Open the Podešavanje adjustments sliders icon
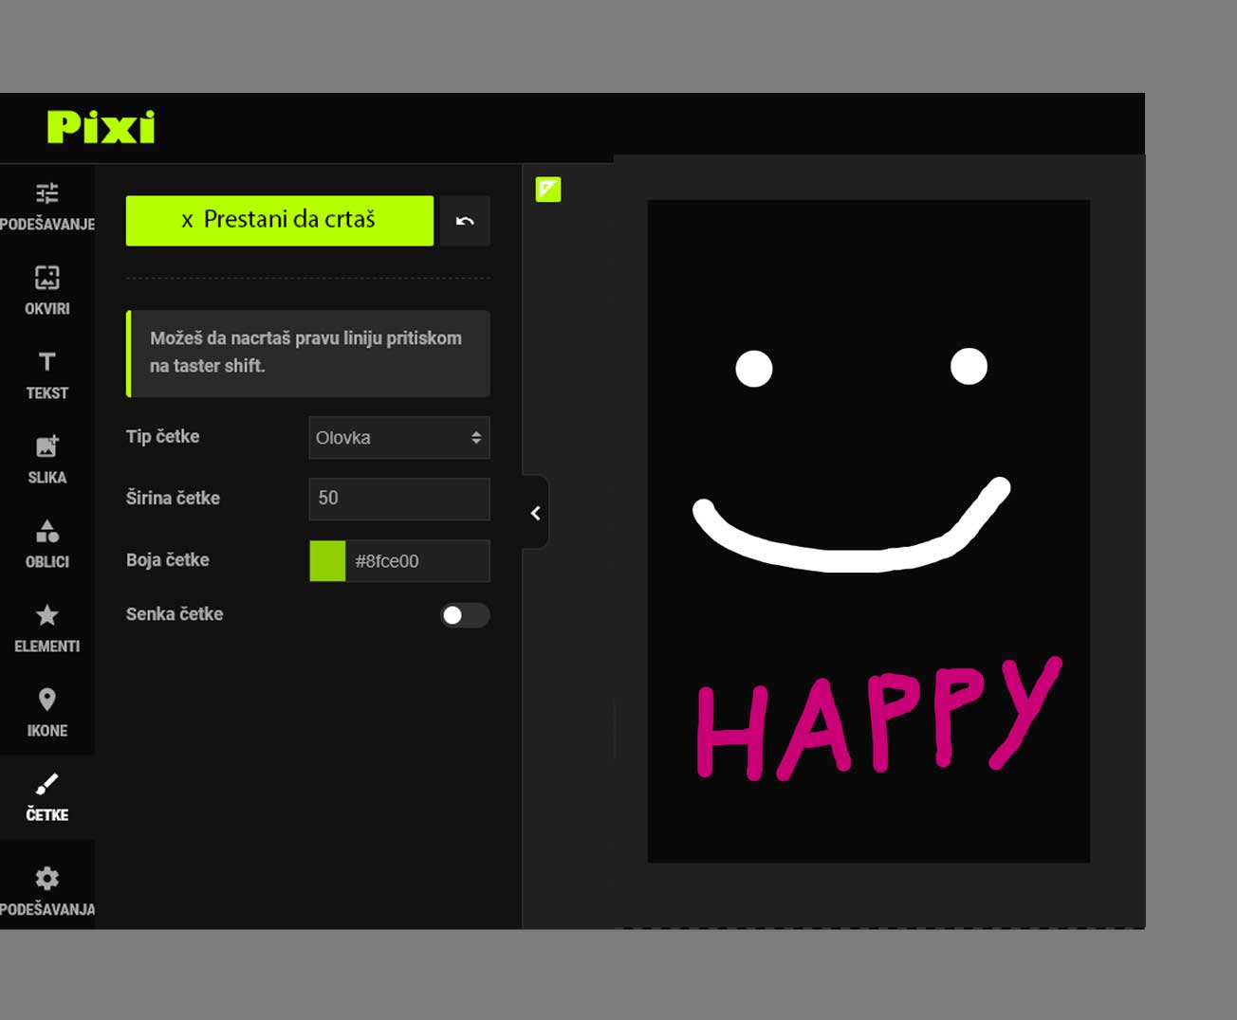The width and height of the screenshot is (1237, 1020). (46, 206)
